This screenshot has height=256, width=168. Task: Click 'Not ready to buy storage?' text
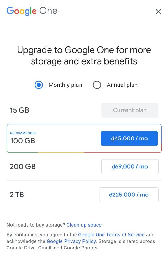coord(36,225)
